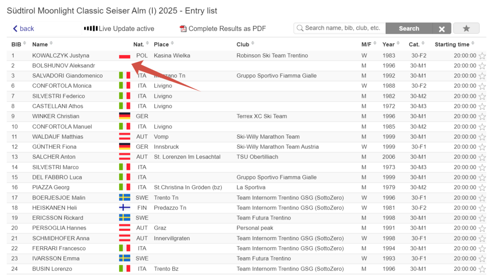This screenshot has width=492, height=275.
Task: Sort by Year column header
Action: [x=391, y=44]
